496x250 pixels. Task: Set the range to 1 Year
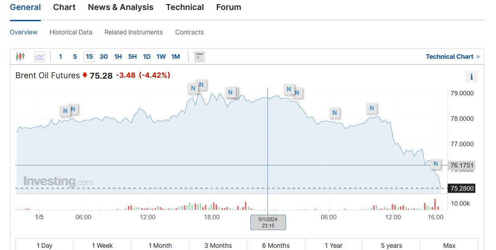pyautogui.click(x=334, y=245)
